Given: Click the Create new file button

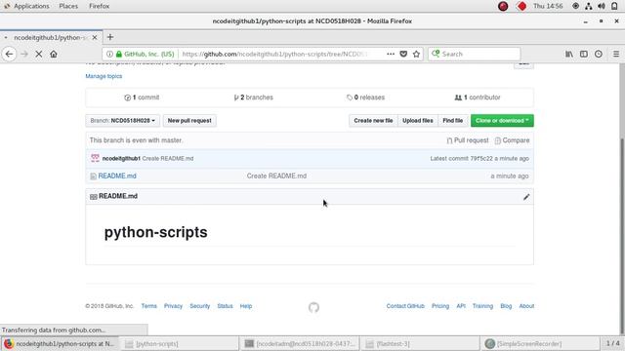Looking at the screenshot, I should point(373,121).
